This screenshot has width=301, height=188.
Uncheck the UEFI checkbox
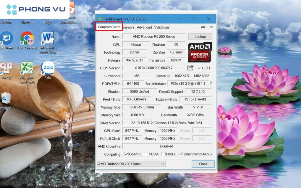[199, 68]
